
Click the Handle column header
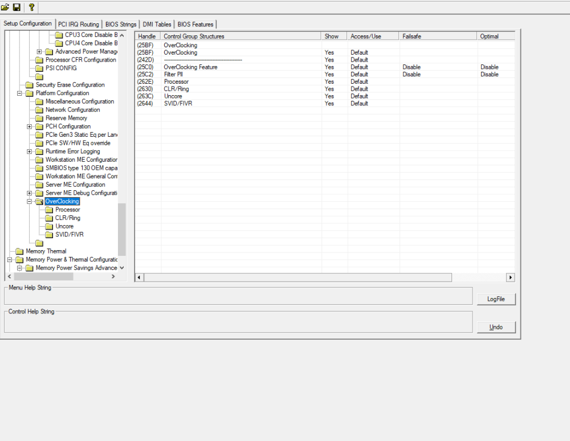point(148,36)
